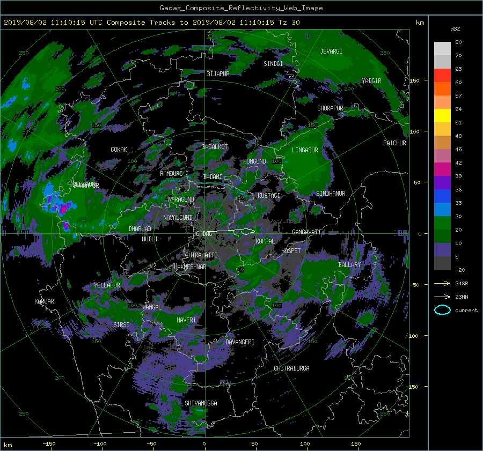Click the GADAG radar center label
This screenshot has height=451, width=483.
(x=204, y=234)
